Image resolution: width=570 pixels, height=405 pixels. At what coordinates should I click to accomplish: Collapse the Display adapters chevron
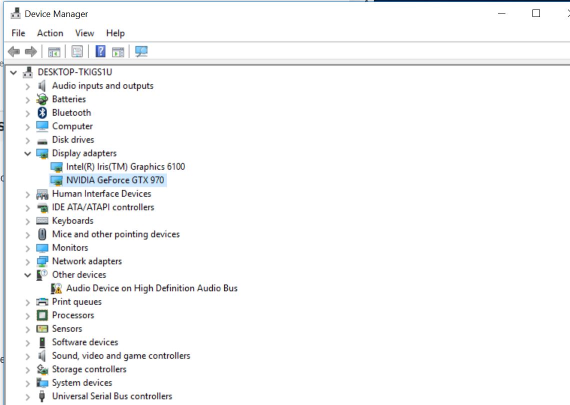[28, 153]
